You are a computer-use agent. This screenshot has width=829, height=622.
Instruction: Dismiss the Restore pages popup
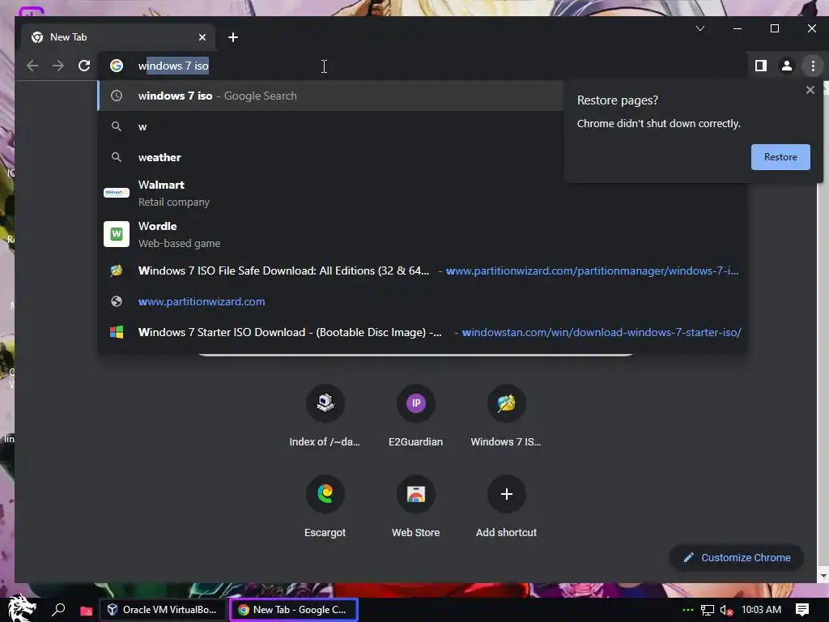click(x=810, y=90)
